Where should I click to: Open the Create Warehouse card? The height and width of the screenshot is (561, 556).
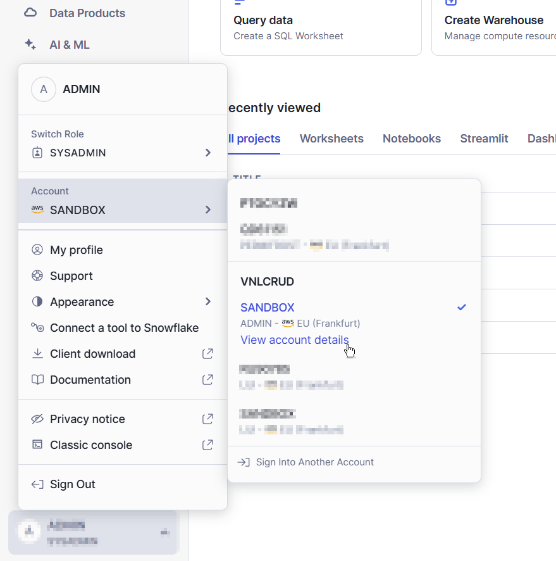[x=494, y=28]
